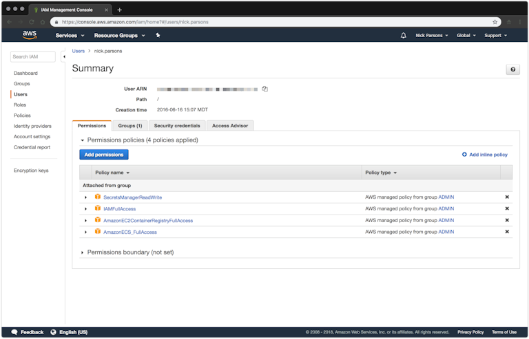This screenshot has height=339, width=529.
Task: Open Identity providers in the sidebar
Action: (x=33, y=126)
